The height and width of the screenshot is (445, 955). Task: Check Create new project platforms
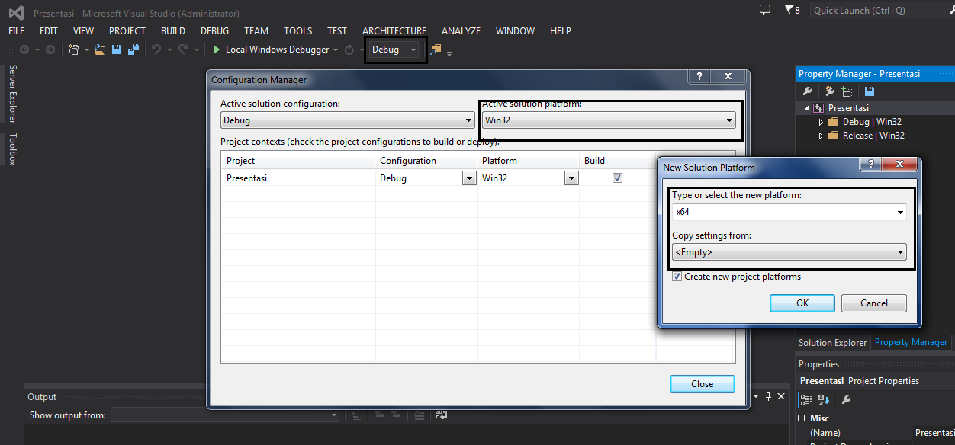pos(677,277)
